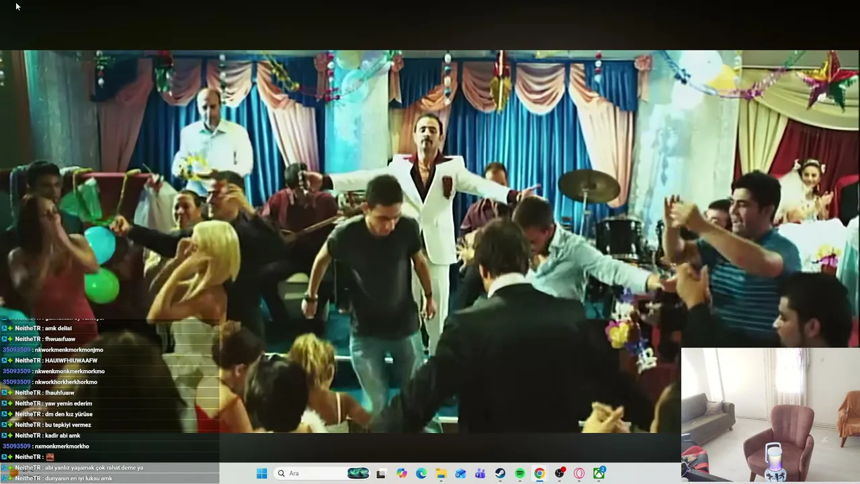Click chat message "dünyanın en iyi lüksü amk"
This screenshot has height=484, width=860.
(79, 479)
